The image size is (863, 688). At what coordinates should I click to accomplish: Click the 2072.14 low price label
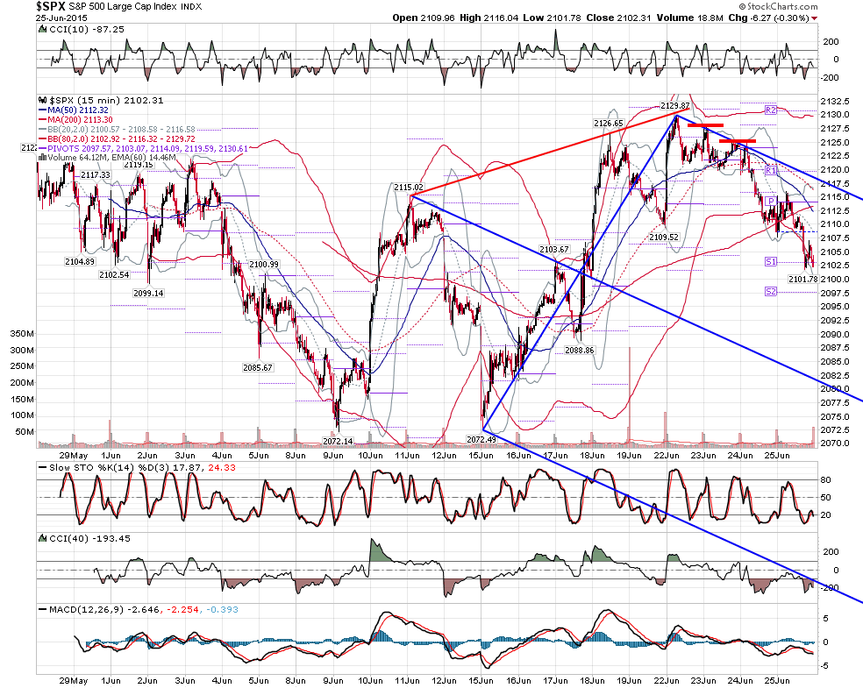(338, 441)
